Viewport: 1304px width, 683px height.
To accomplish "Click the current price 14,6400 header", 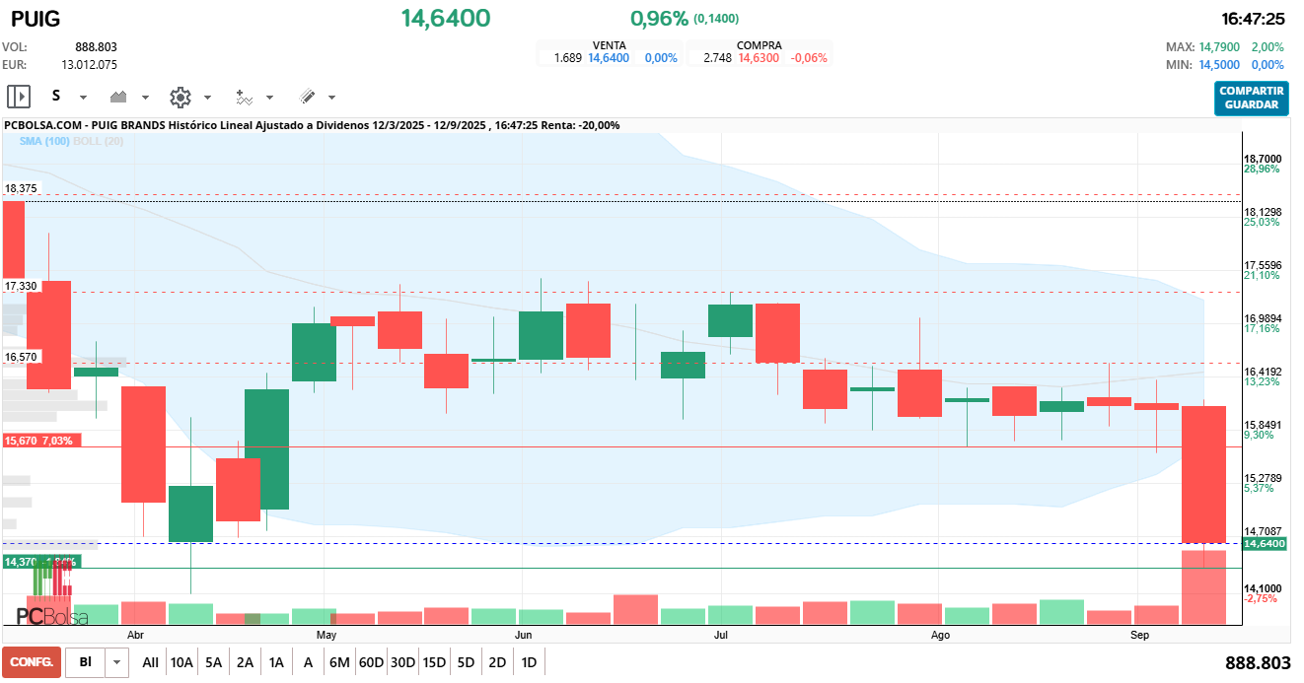I will [x=446, y=18].
